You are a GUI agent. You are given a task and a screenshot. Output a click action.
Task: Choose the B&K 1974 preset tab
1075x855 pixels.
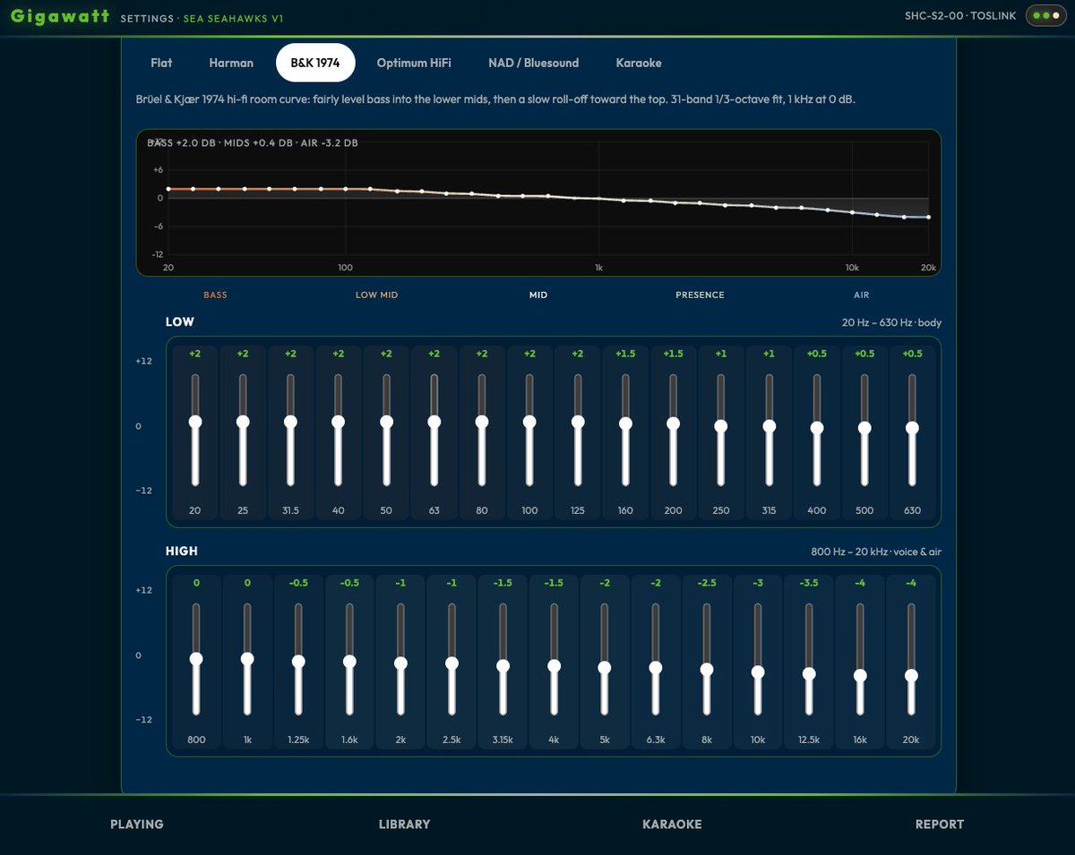(x=315, y=63)
